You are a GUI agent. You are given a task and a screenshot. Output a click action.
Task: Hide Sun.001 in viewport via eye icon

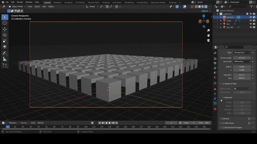[x=251, y=27]
